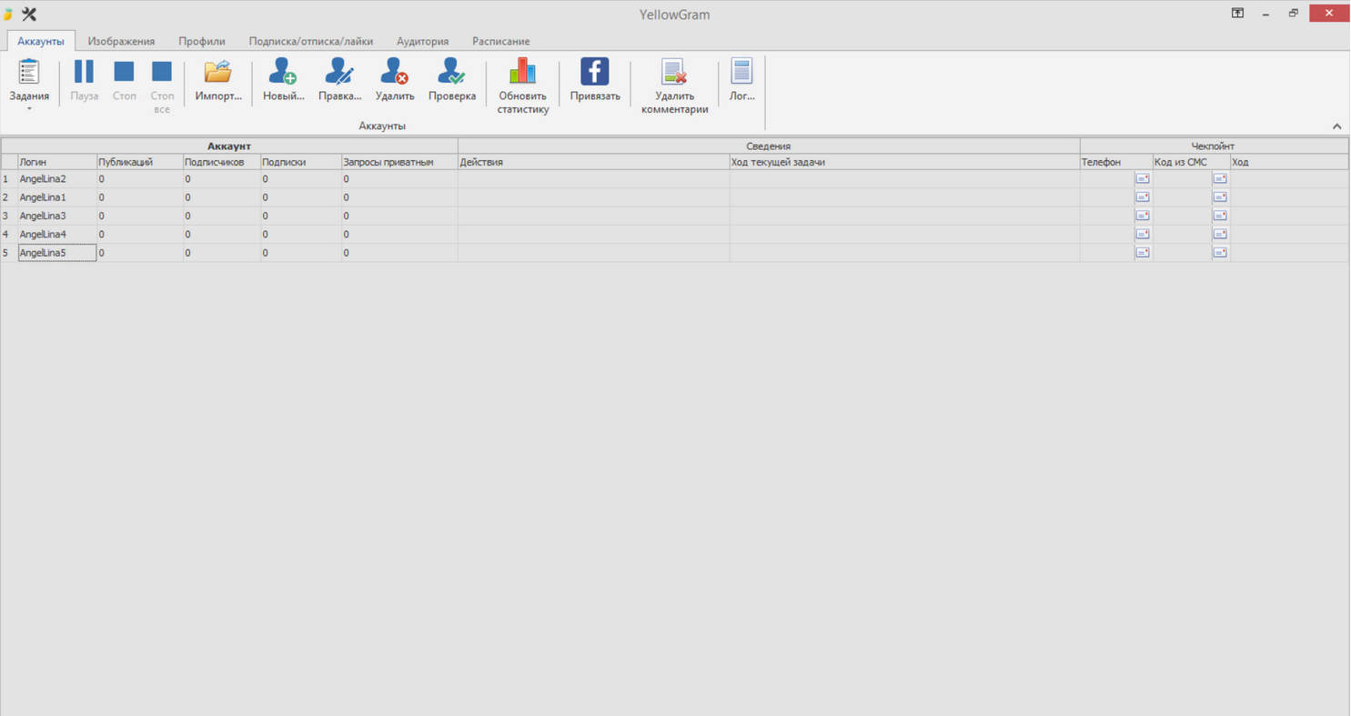Viewport: 1351px width, 716px height.
Task: Click the Стоп все button
Action: point(162,86)
